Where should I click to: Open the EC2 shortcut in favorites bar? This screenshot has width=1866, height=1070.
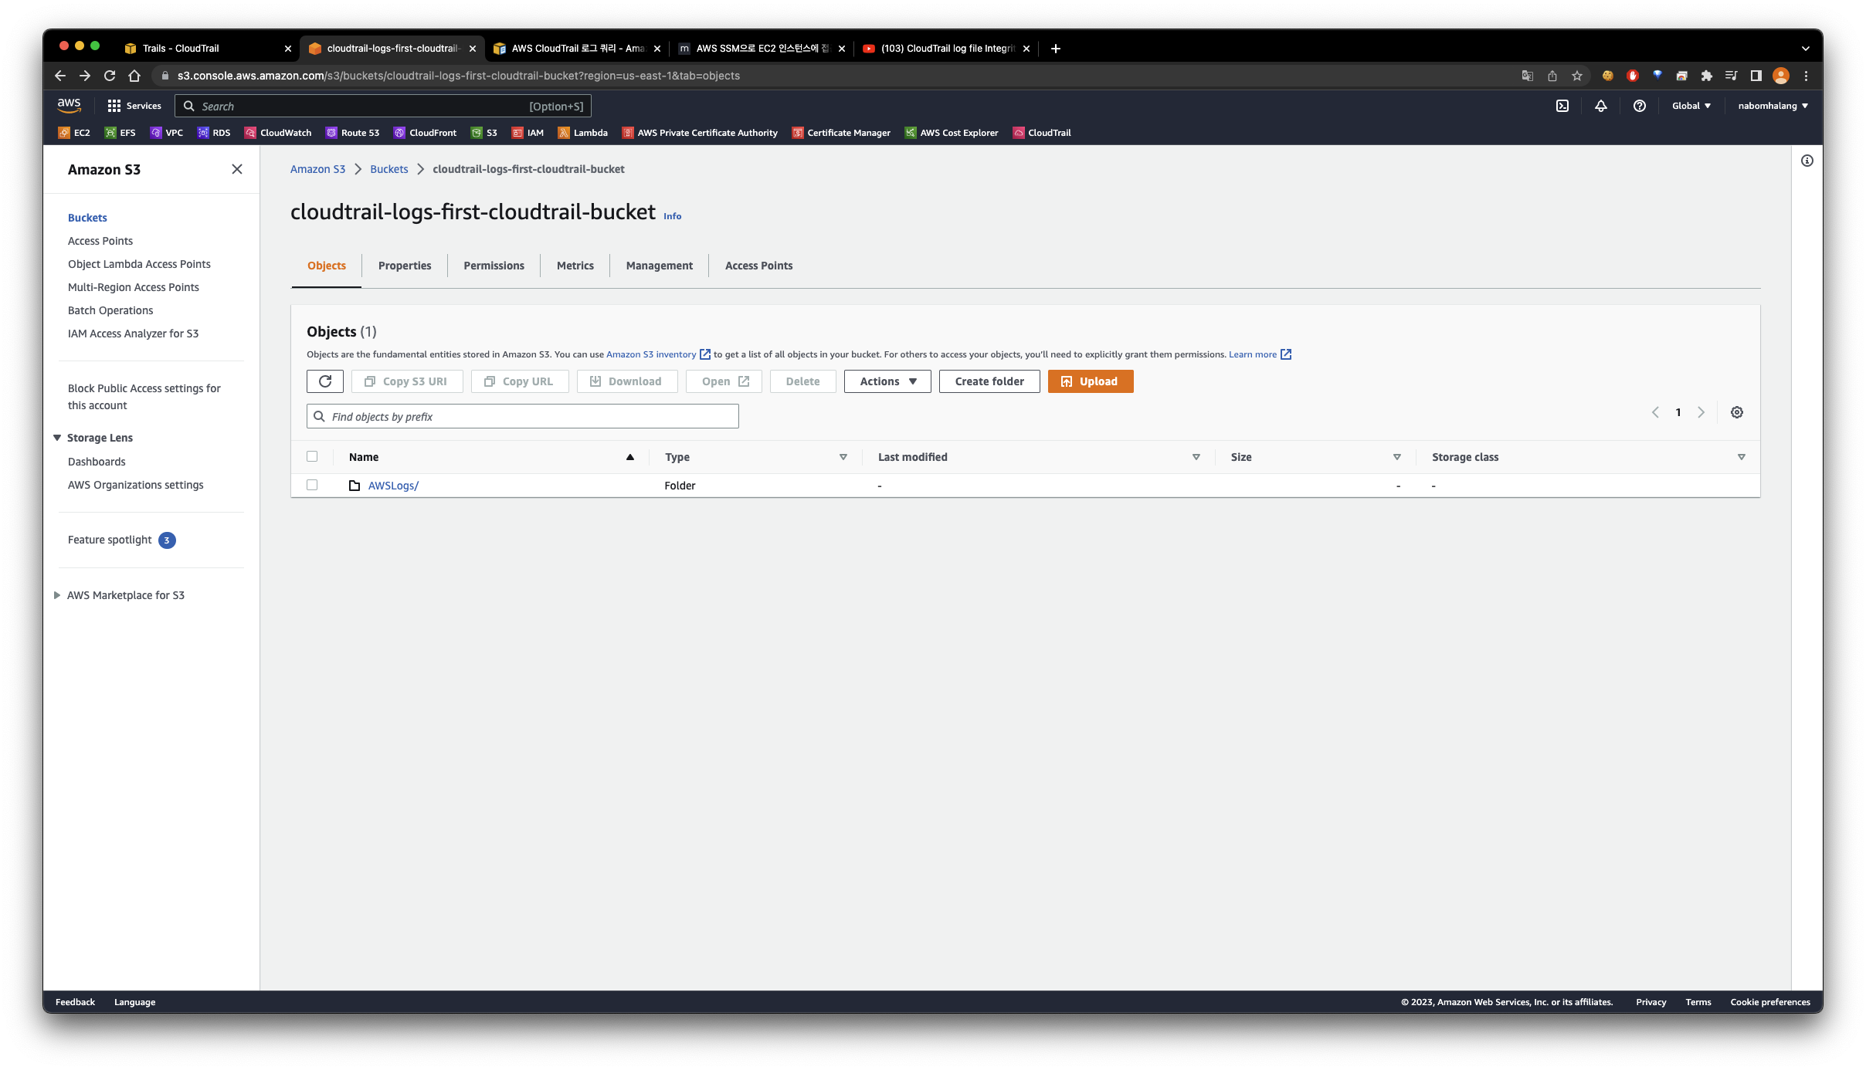tap(74, 133)
